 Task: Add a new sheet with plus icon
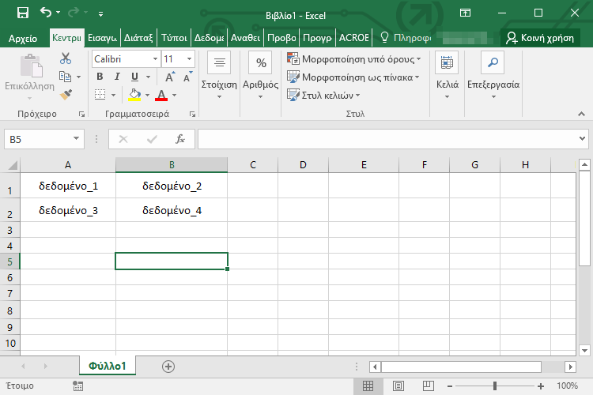pos(168,366)
